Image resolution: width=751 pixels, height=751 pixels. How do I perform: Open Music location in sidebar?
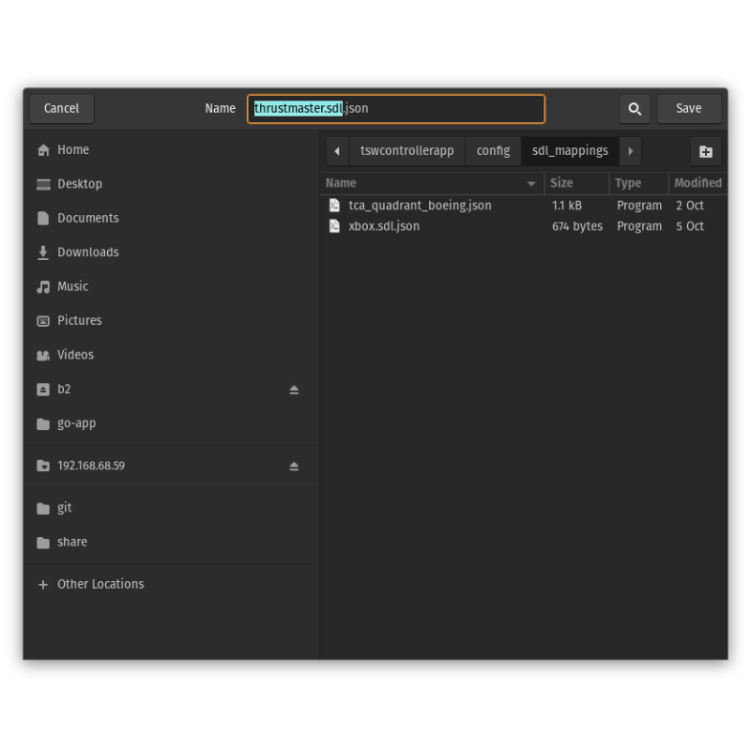coord(171,287)
